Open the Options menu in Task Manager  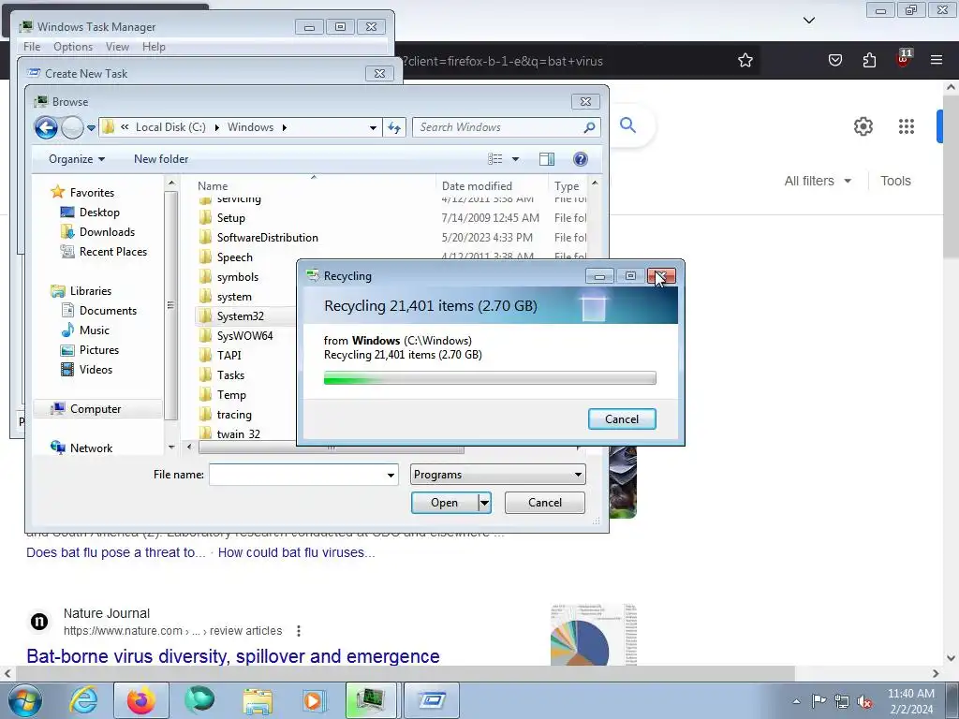(x=73, y=47)
